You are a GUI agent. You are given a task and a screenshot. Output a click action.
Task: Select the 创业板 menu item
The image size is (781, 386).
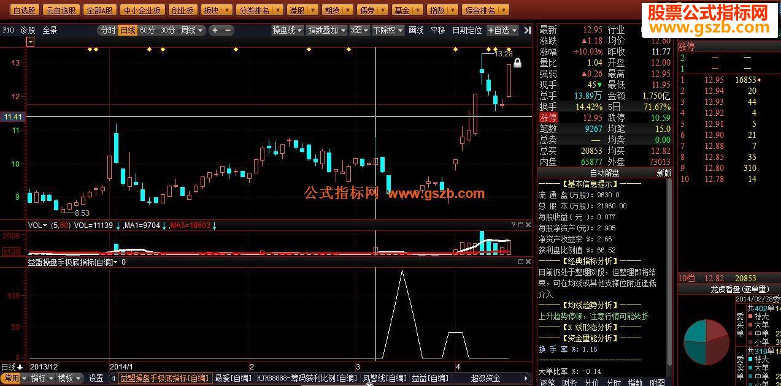(183, 10)
